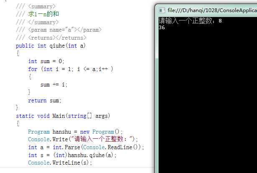Viewport: 257px width, 173px height.
Task: Click the 'Console.WriteLine(s);' line
Action: (60, 163)
